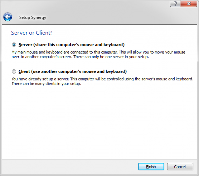Image resolution: width=199 pixels, height=176 pixels.
Task: Click the blue back arrow icon
Action: 8,17
